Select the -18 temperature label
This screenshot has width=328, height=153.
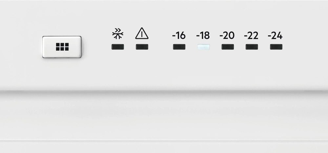[203, 36]
